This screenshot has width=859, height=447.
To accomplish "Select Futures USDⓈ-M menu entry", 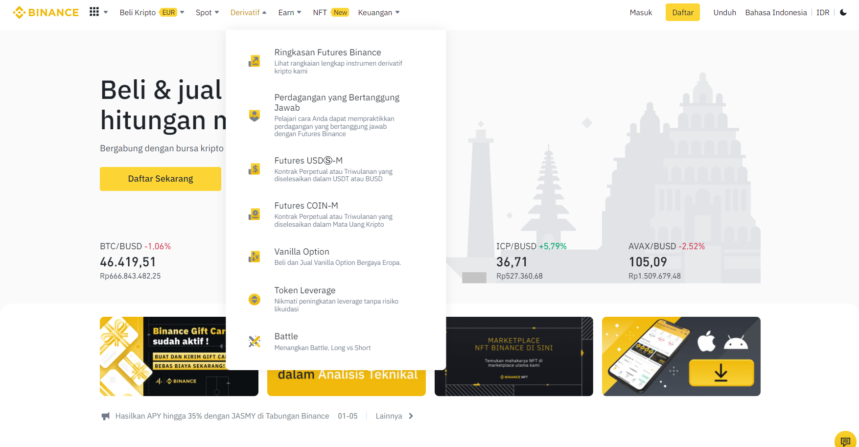I will tap(336, 169).
